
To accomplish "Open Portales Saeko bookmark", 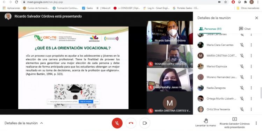I will [x=186, y=8].
